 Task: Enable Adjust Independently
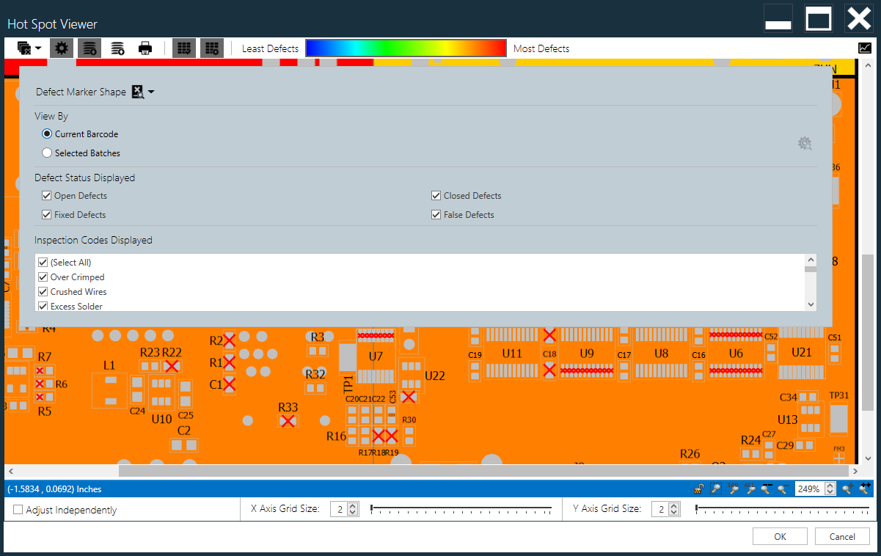point(18,509)
